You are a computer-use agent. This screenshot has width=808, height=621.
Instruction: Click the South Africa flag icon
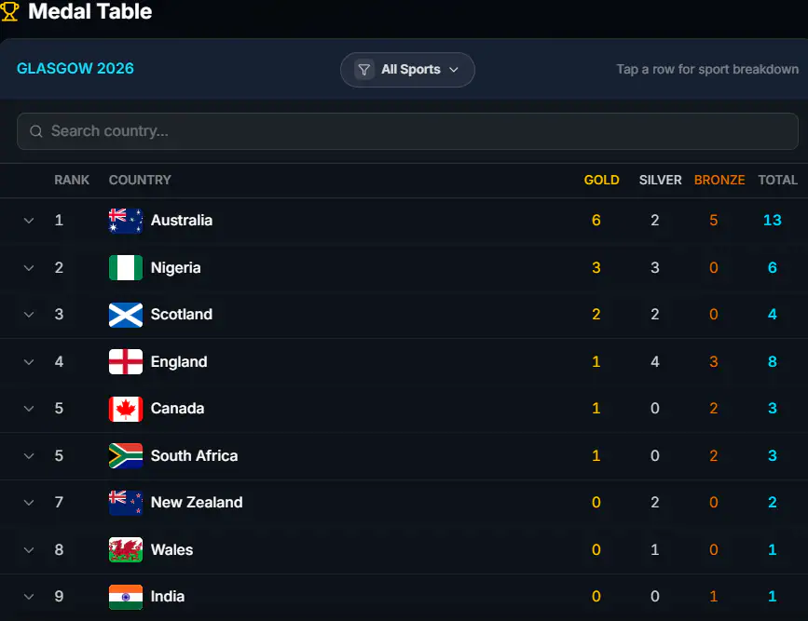coord(126,455)
